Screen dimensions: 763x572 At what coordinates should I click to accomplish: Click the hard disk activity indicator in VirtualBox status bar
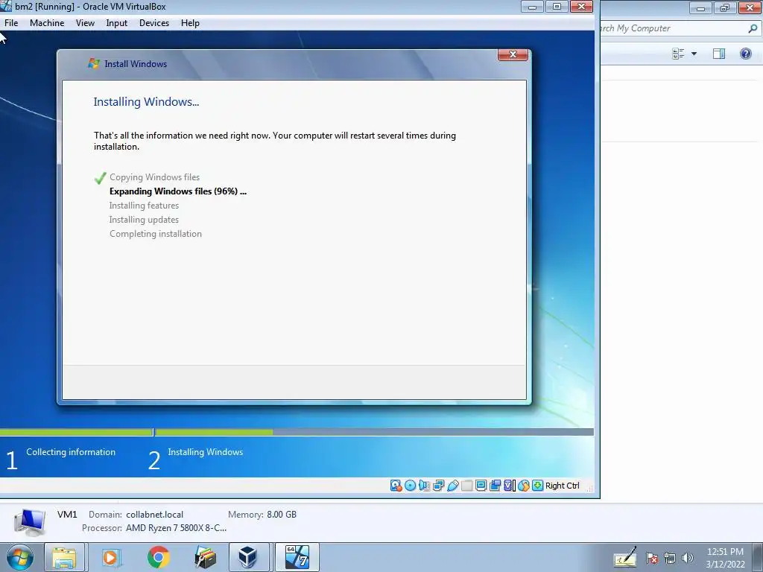396,486
